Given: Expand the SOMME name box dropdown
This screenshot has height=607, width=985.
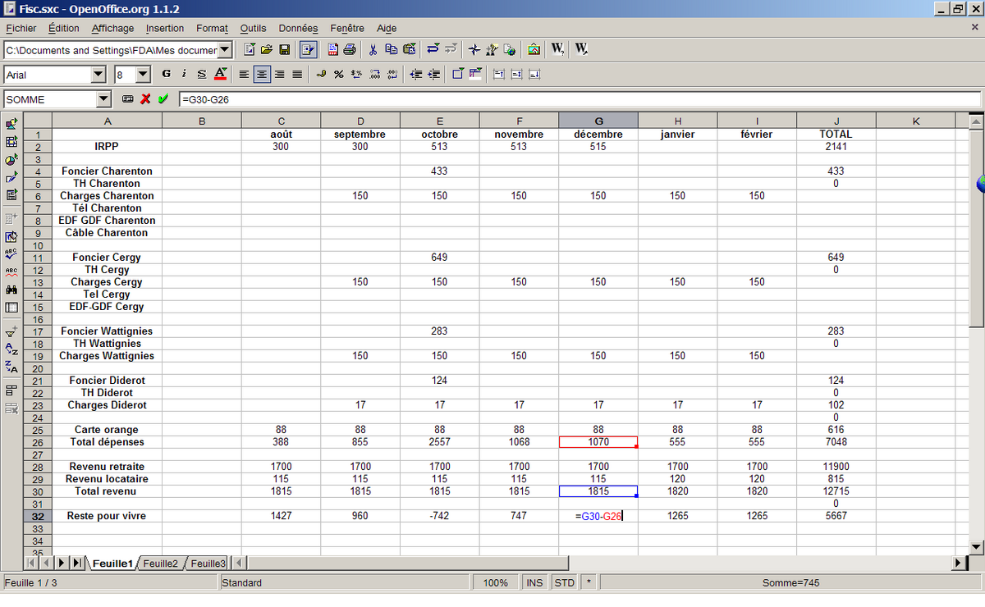Looking at the screenshot, I should click(x=103, y=99).
